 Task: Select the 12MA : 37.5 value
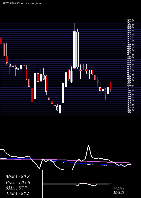point(17,194)
